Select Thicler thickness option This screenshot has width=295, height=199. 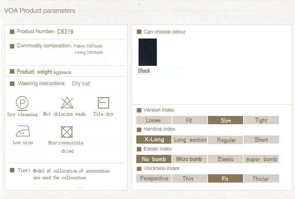point(261,178)
